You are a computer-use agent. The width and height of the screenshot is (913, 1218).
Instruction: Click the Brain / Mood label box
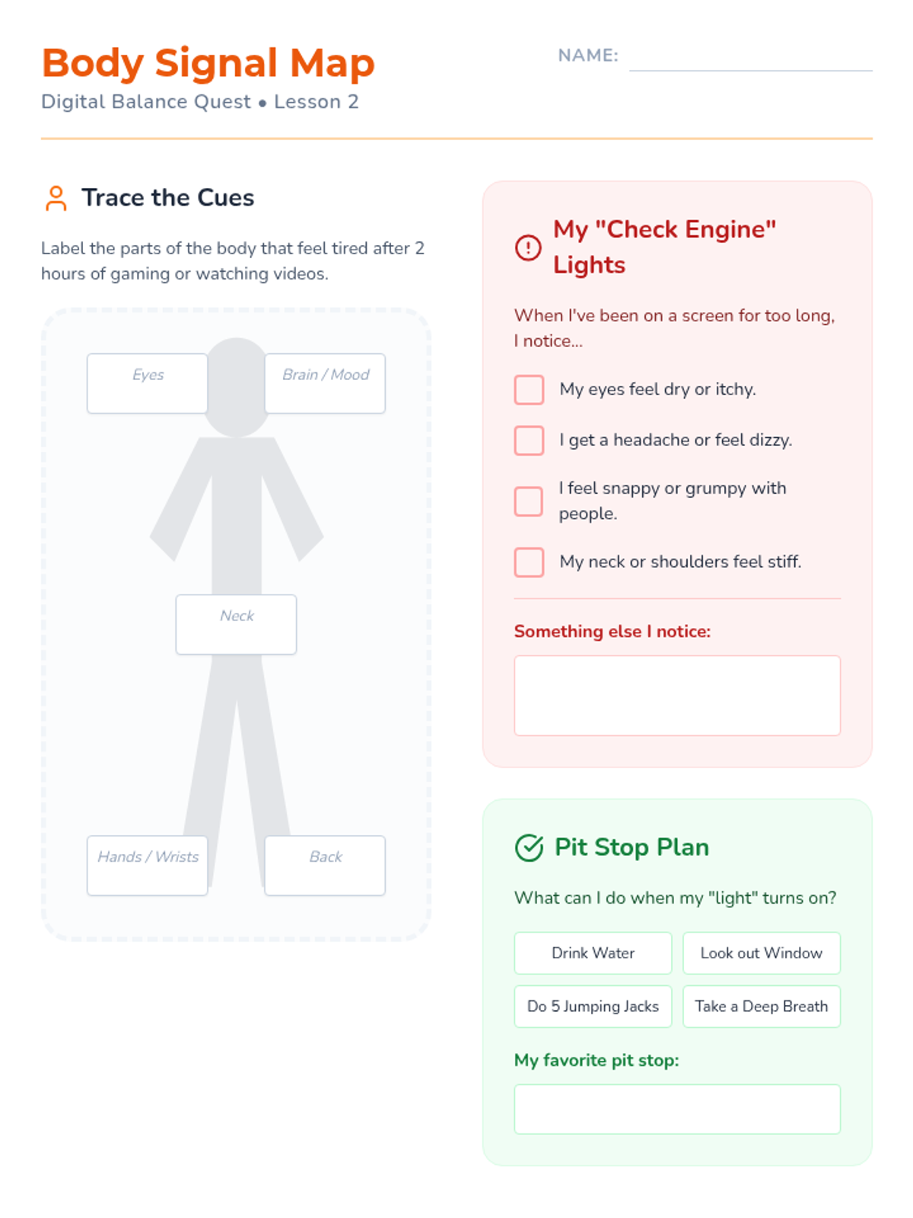coord(325,384)
